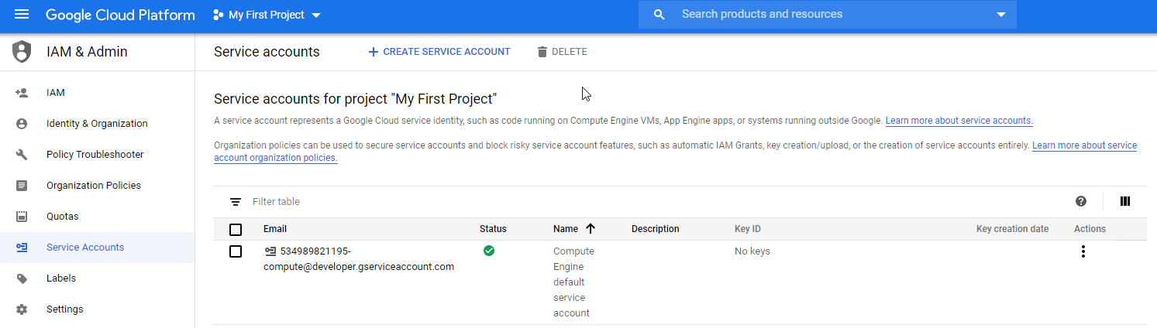1157x328 pixels.
Task: Open Learn more about service accounts link
Action: click(959, 121)
